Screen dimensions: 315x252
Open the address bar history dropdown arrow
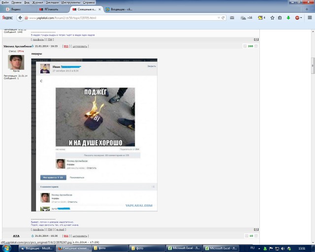point(219,18)
